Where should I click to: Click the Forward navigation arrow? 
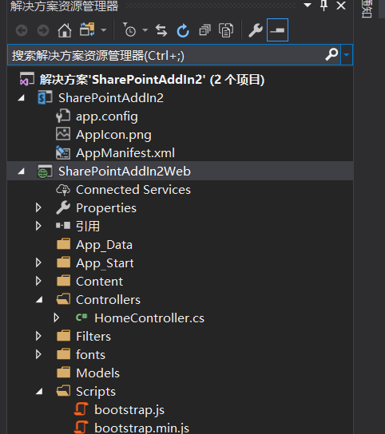[43, 30]
